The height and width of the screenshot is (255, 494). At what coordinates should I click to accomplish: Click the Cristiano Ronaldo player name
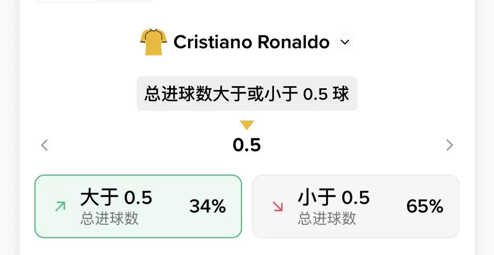click(251, 42)
